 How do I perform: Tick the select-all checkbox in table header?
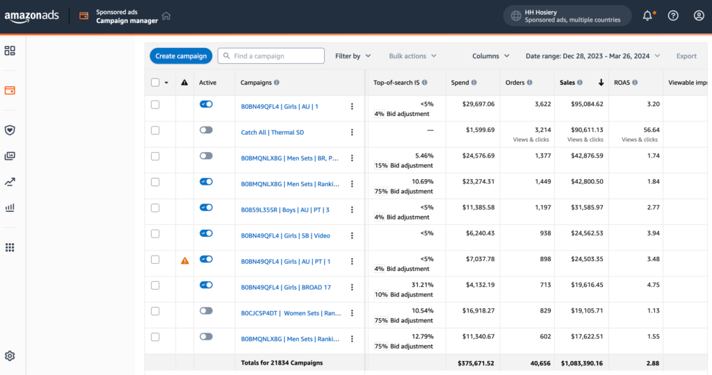pyautogui.click(x=155, y=83)
